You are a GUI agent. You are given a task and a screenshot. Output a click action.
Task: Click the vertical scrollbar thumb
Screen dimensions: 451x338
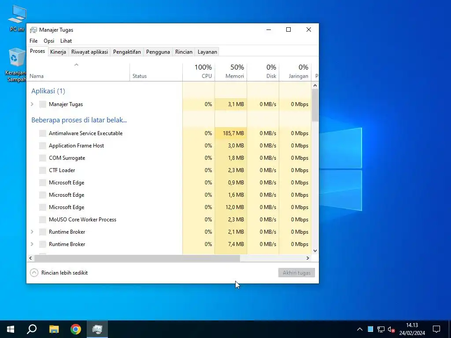tap(315, 105)
